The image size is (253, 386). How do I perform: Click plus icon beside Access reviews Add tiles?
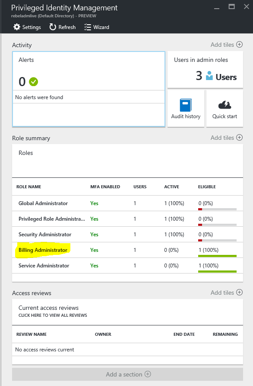coord(239,292)
